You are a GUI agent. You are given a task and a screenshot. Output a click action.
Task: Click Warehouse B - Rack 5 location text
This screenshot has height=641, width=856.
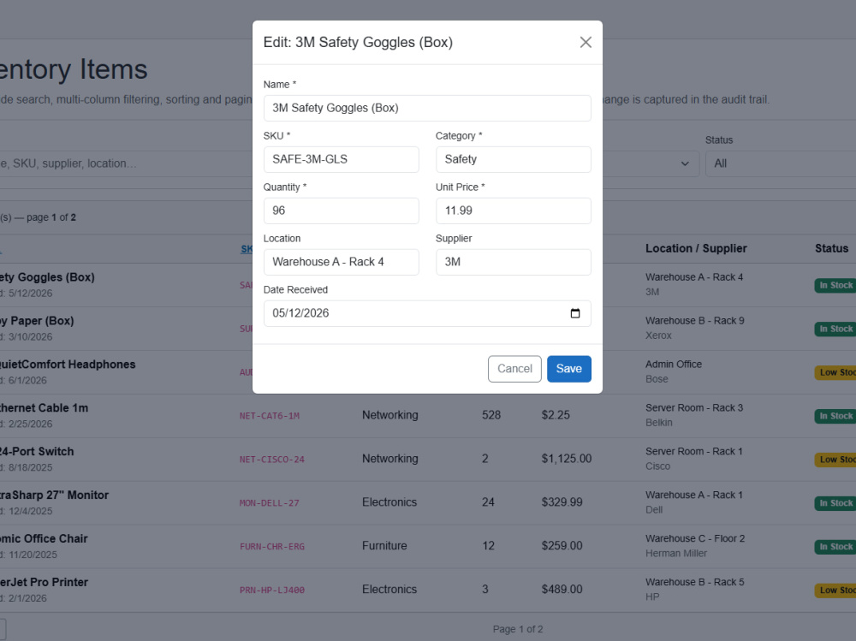[694, 583]
